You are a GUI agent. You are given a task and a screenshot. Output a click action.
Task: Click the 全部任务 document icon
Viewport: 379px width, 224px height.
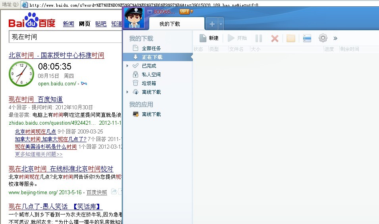[x=135, y=48]
